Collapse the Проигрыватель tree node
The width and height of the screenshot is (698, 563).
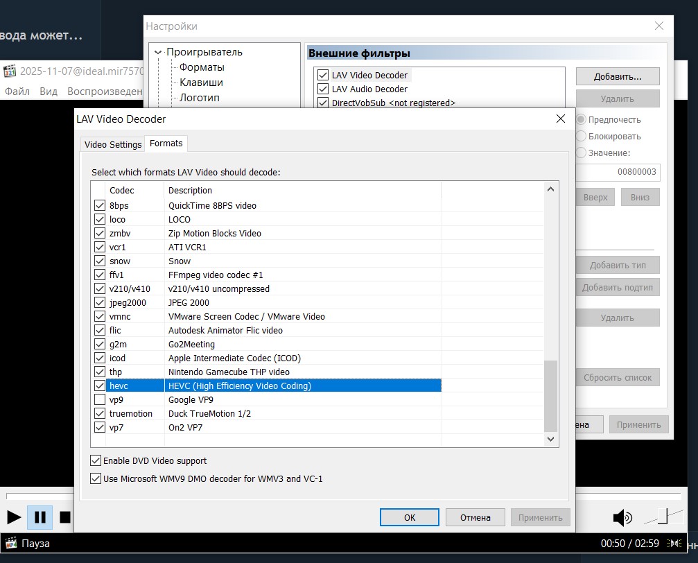click(159, 52)
